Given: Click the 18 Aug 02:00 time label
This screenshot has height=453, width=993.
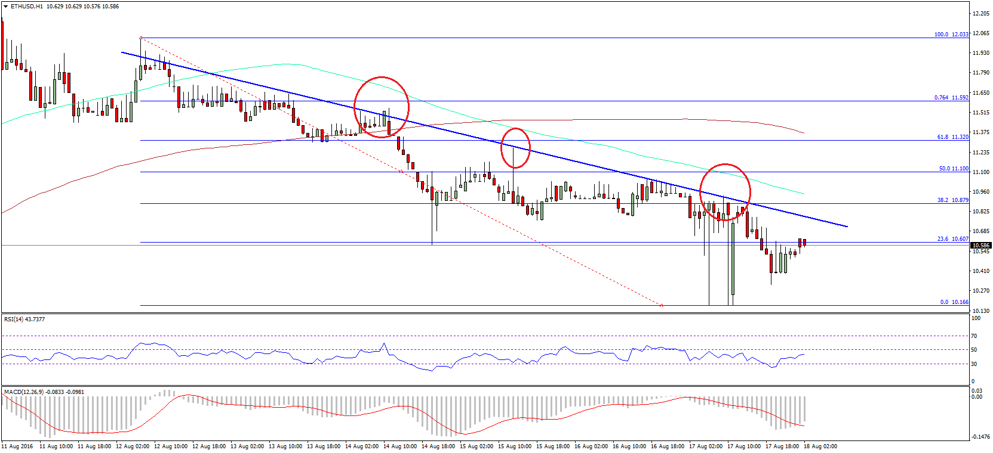Looking at the screenshot, I should [x=820, y=446].
